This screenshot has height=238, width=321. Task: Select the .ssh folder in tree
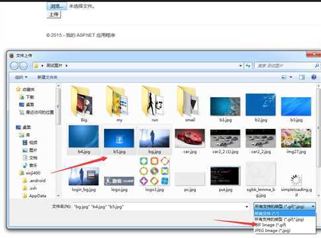(30, 188)
